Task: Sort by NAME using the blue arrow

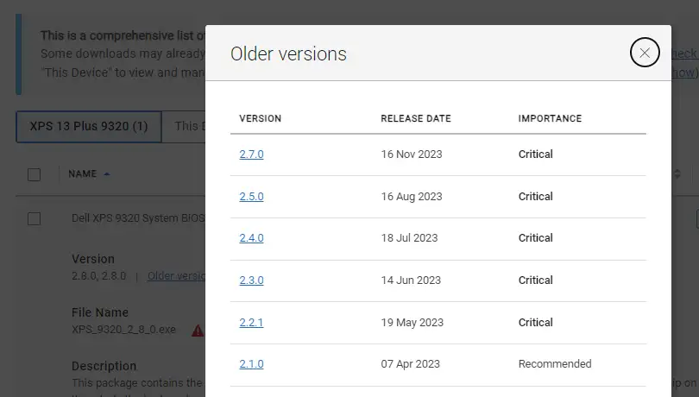Action: [107, 174]
